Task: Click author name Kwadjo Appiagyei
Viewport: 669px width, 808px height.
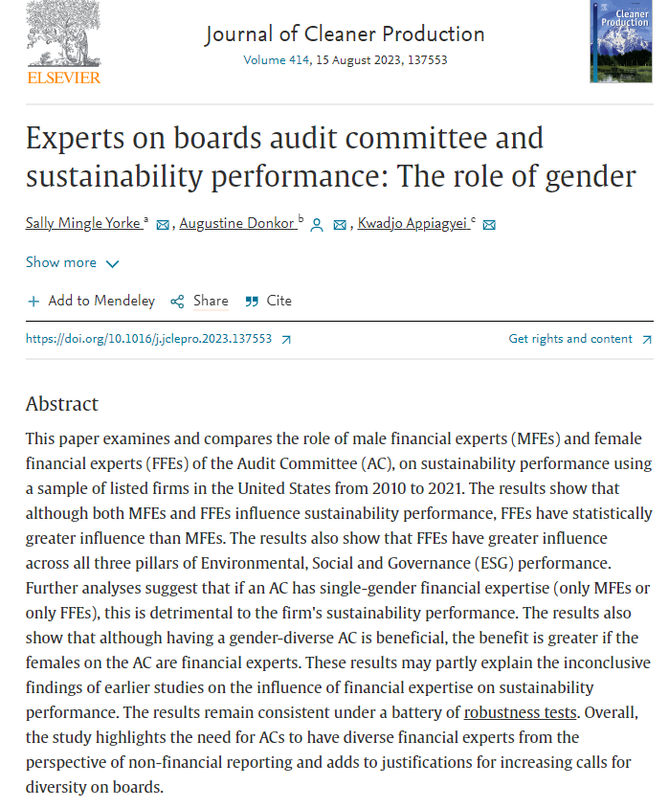Action: click(x=413, y=223)
